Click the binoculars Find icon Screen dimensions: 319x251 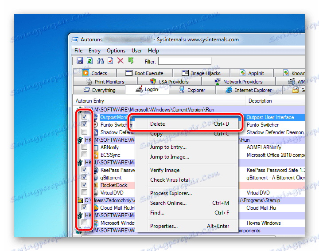tap(100, 60)
